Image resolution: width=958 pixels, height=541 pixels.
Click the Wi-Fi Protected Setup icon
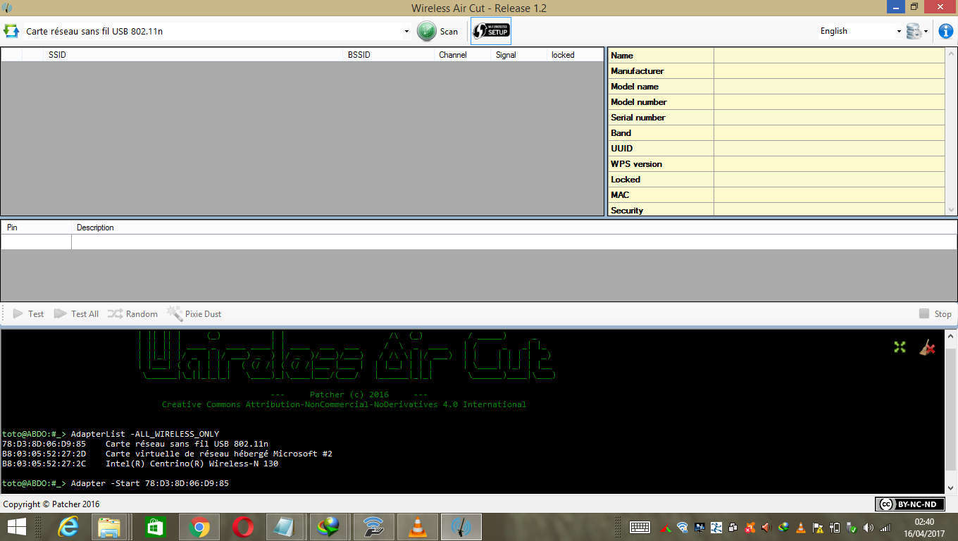(x=491, y=31)
